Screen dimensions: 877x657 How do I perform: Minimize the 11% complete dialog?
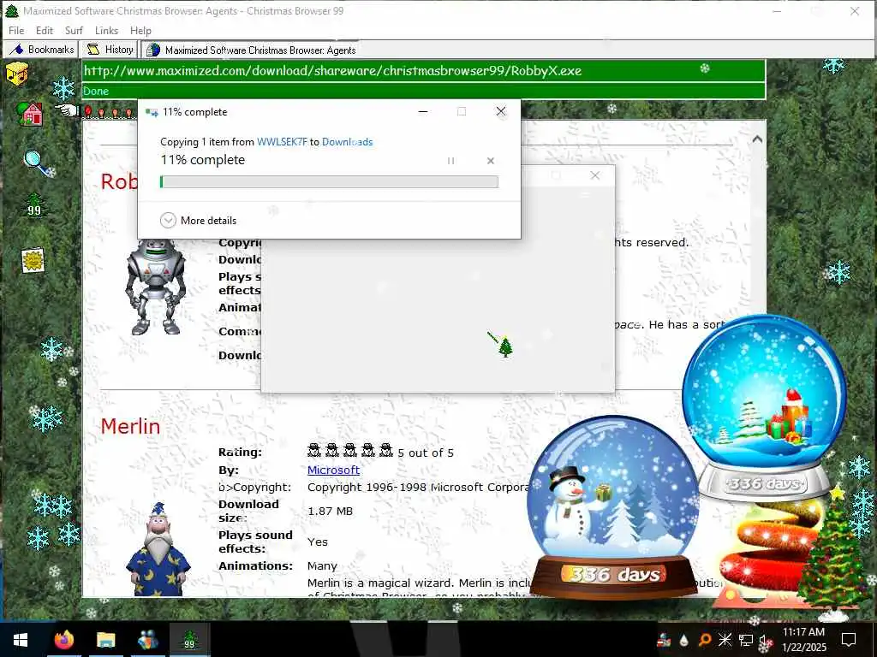423,112
